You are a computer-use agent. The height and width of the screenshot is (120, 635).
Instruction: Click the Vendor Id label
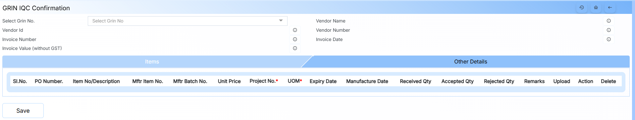pos(13,30)
